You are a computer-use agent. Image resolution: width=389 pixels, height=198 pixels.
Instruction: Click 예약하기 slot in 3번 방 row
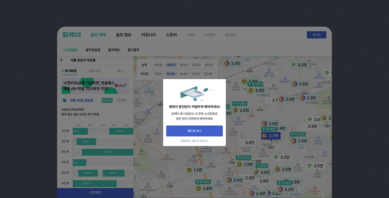[107, 152]
